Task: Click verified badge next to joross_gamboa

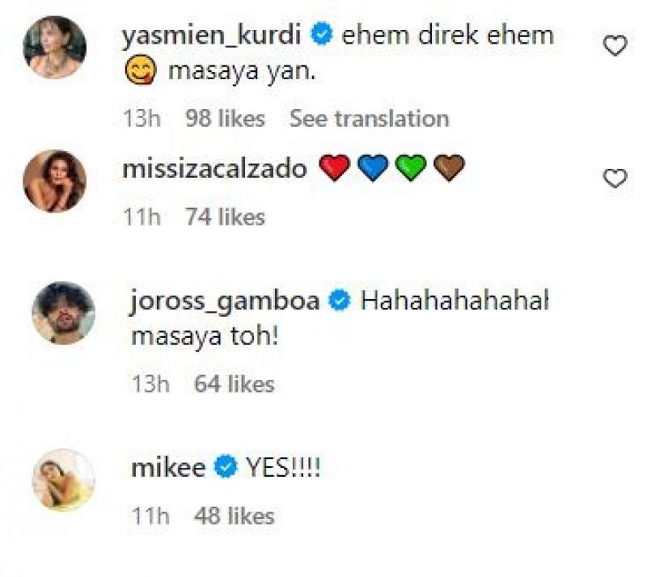Action: click(340, 301)
